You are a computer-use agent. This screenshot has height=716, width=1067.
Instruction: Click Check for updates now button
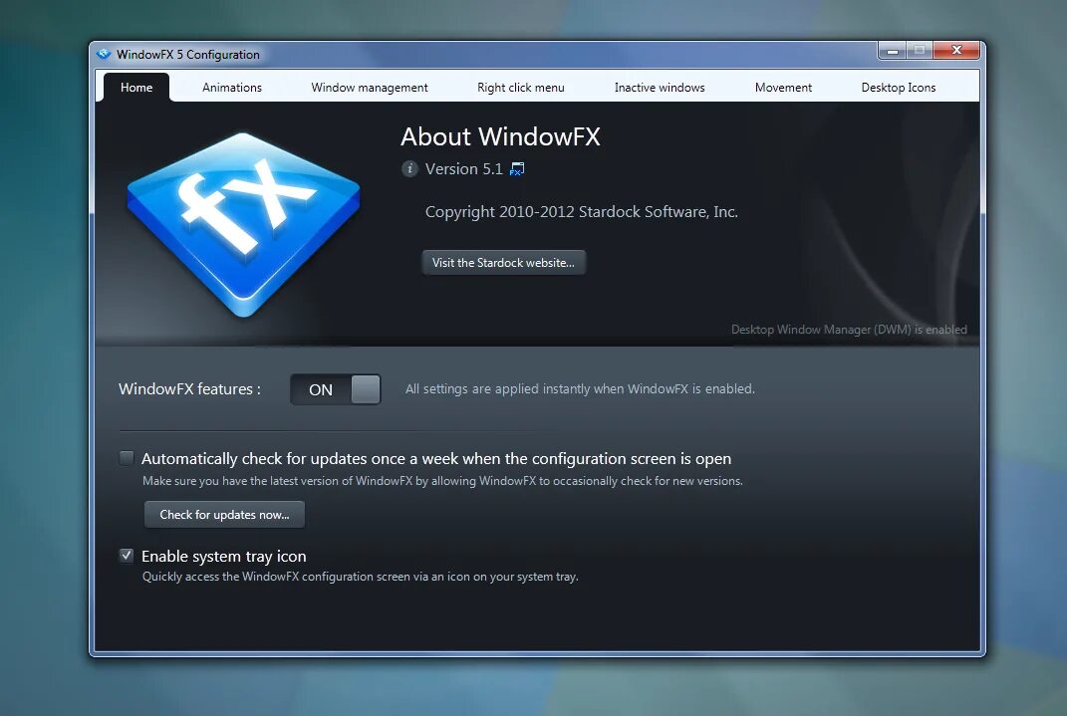224,515
